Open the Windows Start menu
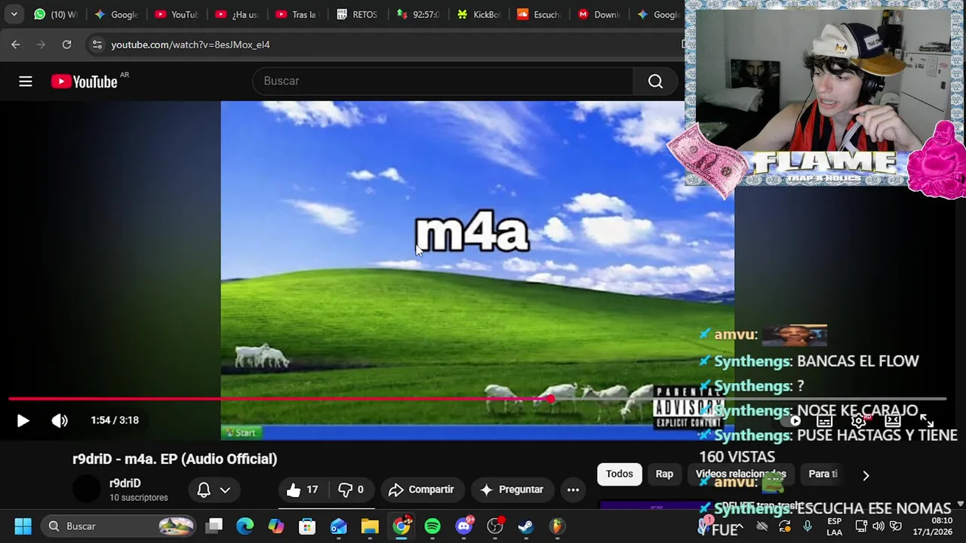The height and width of the screenshot is (543, 966). pos(23,526)
